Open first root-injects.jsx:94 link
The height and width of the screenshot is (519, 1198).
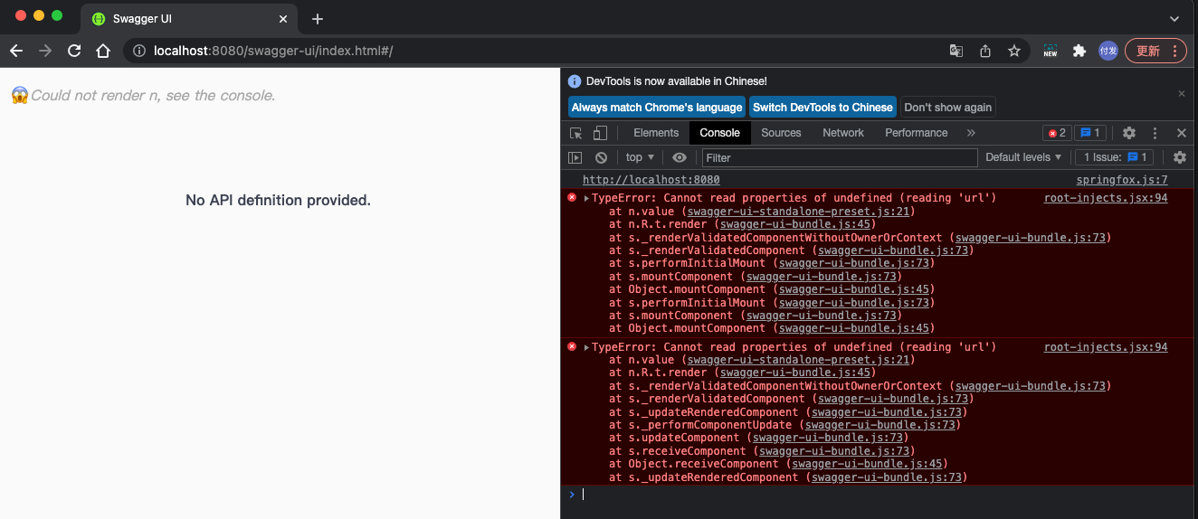1106,198
